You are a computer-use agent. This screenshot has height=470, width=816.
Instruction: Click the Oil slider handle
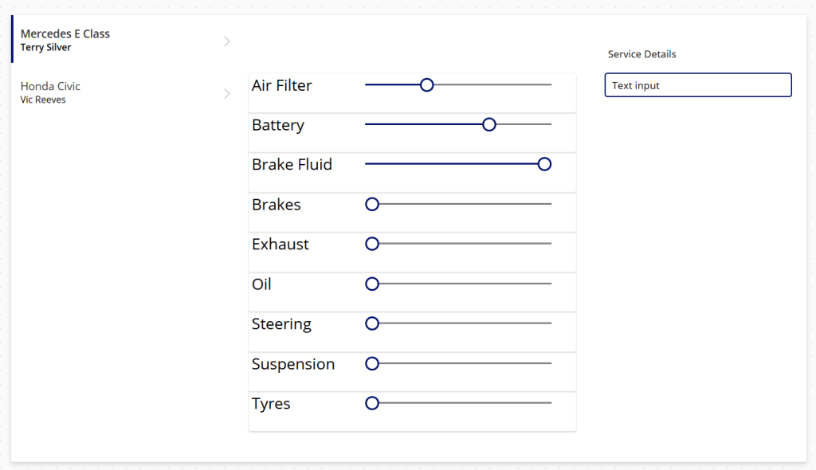[x=371, y=284]
